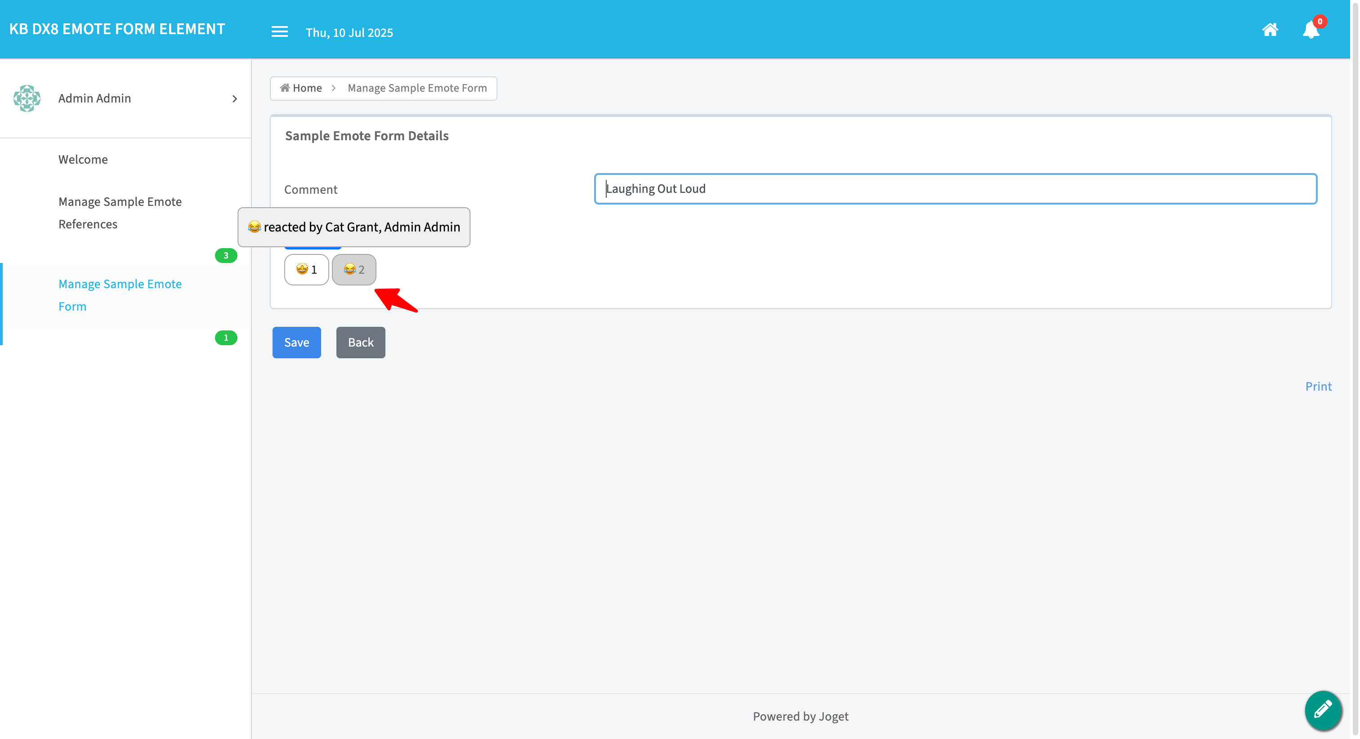This screenshot has height=739, width=1360.
Task: Open notifications bell icon
Action: coord(1311,30)
